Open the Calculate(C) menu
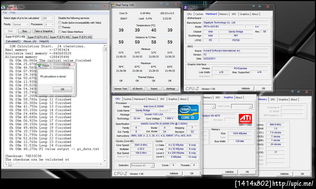316x189 pixels. [x=13, y=41]
